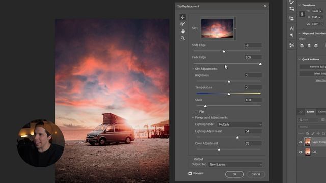This screenshot has width=326, height=183.
Task: Click the pixel layer filter icon
Action: point(322,120)
